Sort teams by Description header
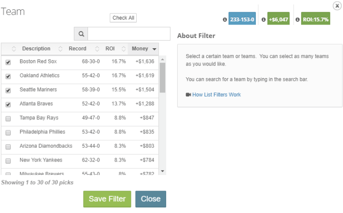The height and width of the screenshot is (213, 343). [36, 49]
